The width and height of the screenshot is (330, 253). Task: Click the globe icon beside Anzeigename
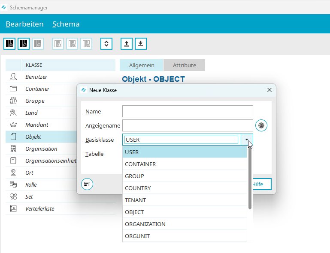point(261,125)
